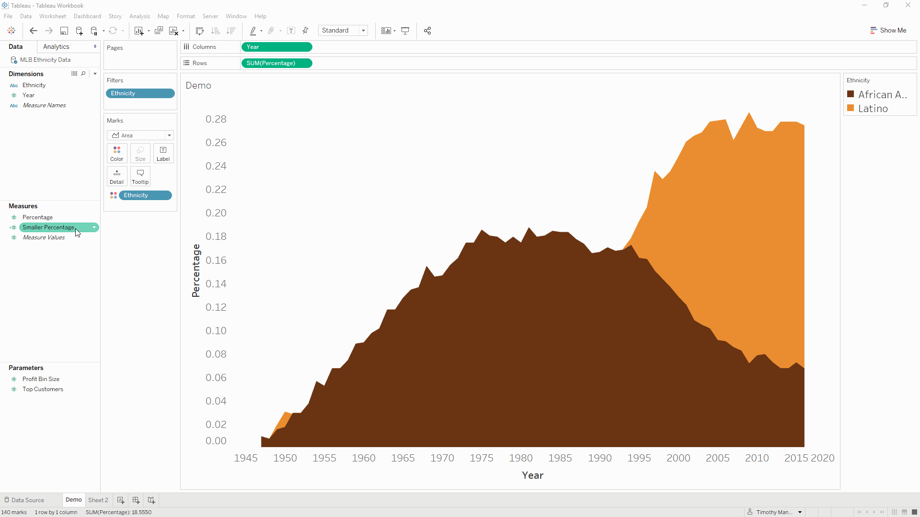Click the Share workbook icon
This screenshot has width=920, height=517.
tap(427, 31)
